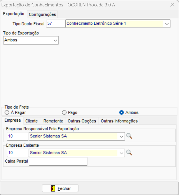Switch to the Configurações tab

pyautogui.click(x=42, y=14)
